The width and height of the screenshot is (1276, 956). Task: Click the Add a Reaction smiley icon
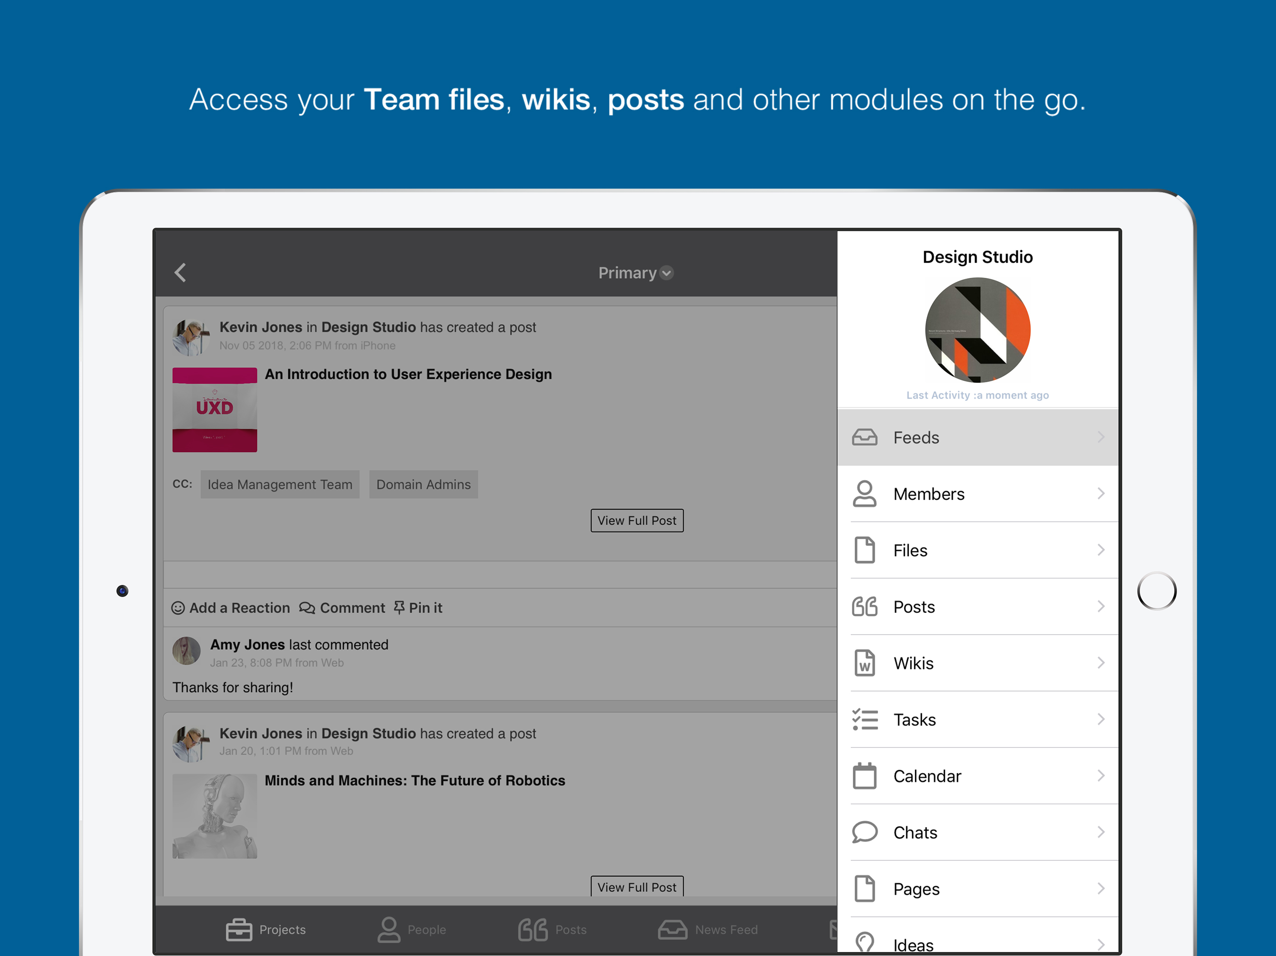coord(178,608)
